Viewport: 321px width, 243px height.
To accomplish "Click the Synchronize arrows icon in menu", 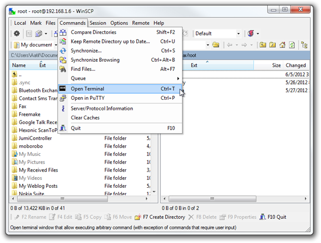I will click(x=63, y=51).
